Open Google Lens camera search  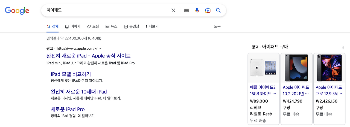pyautogui.click(x=208, y=10)
